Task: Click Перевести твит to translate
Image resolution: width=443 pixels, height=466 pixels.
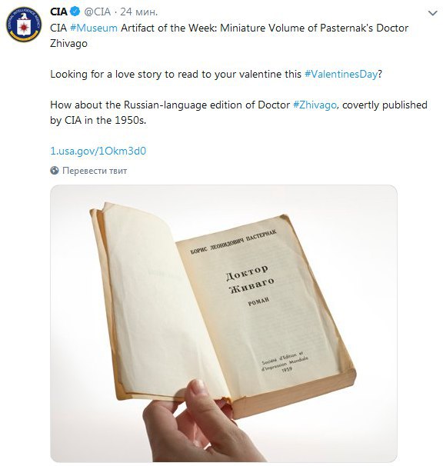Action: point(95,171)
